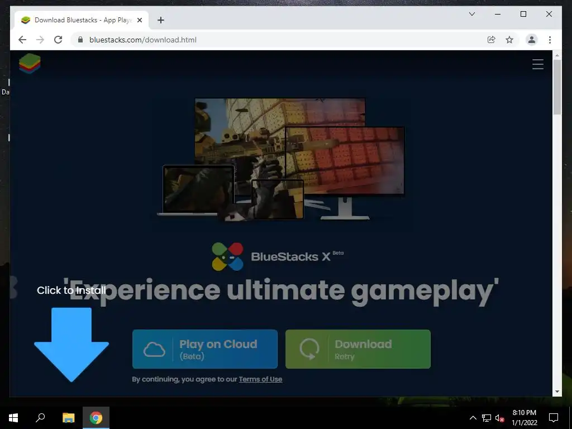
Task: Close the Download Bluestacks tab
Action: (139, 20)
